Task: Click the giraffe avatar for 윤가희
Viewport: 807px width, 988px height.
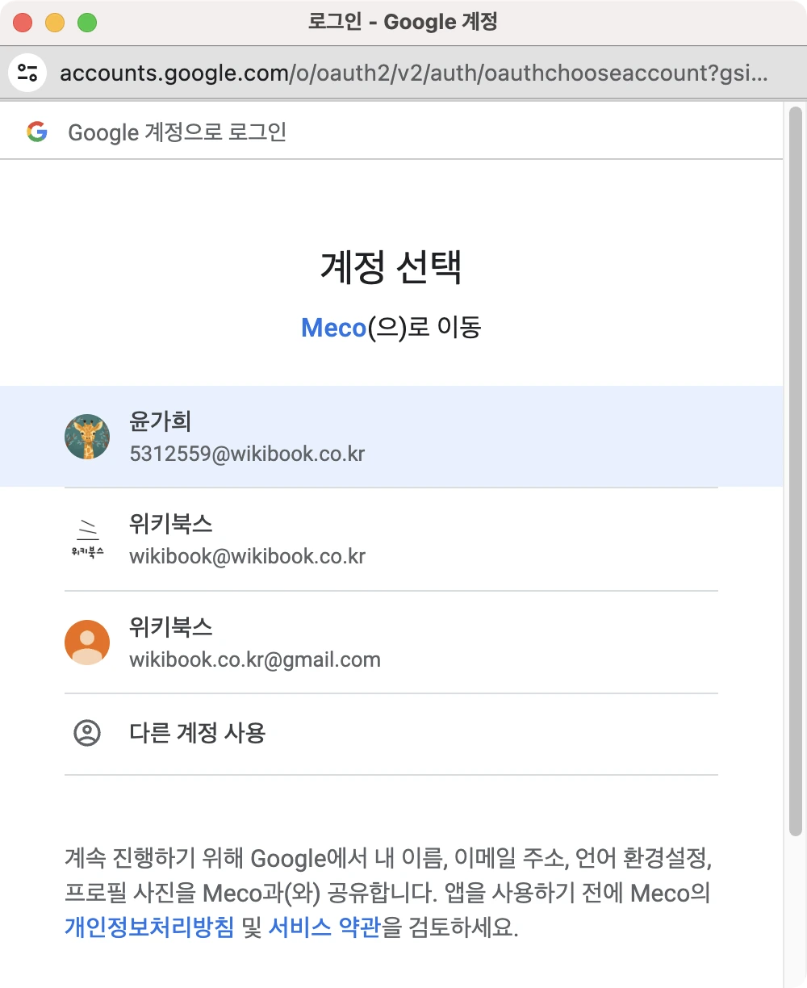Action: tap(87, 437)
